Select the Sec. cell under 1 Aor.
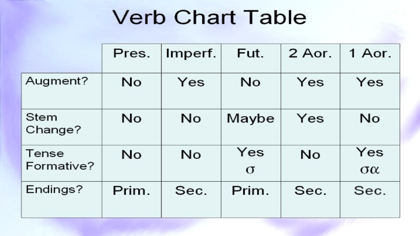Viewport: 420px width, 236px height. tap(370, 200)
